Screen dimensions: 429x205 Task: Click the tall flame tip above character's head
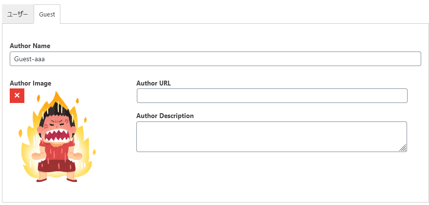pyautogui.click(x=58, y=96)
